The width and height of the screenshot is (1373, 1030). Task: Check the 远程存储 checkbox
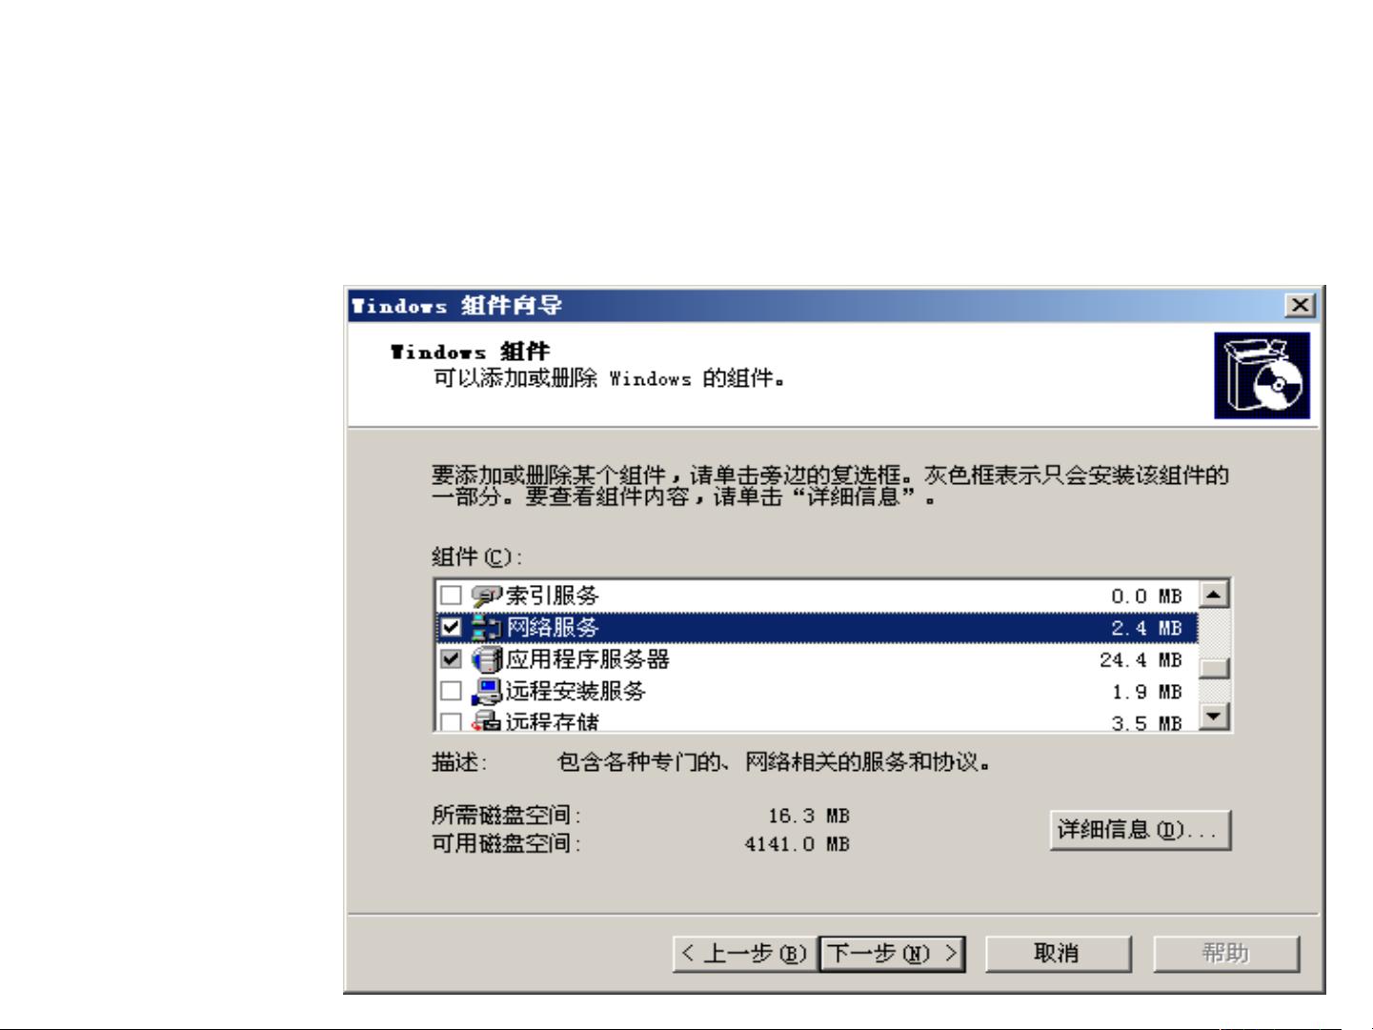pyautogui.click(x=450, y=722)
